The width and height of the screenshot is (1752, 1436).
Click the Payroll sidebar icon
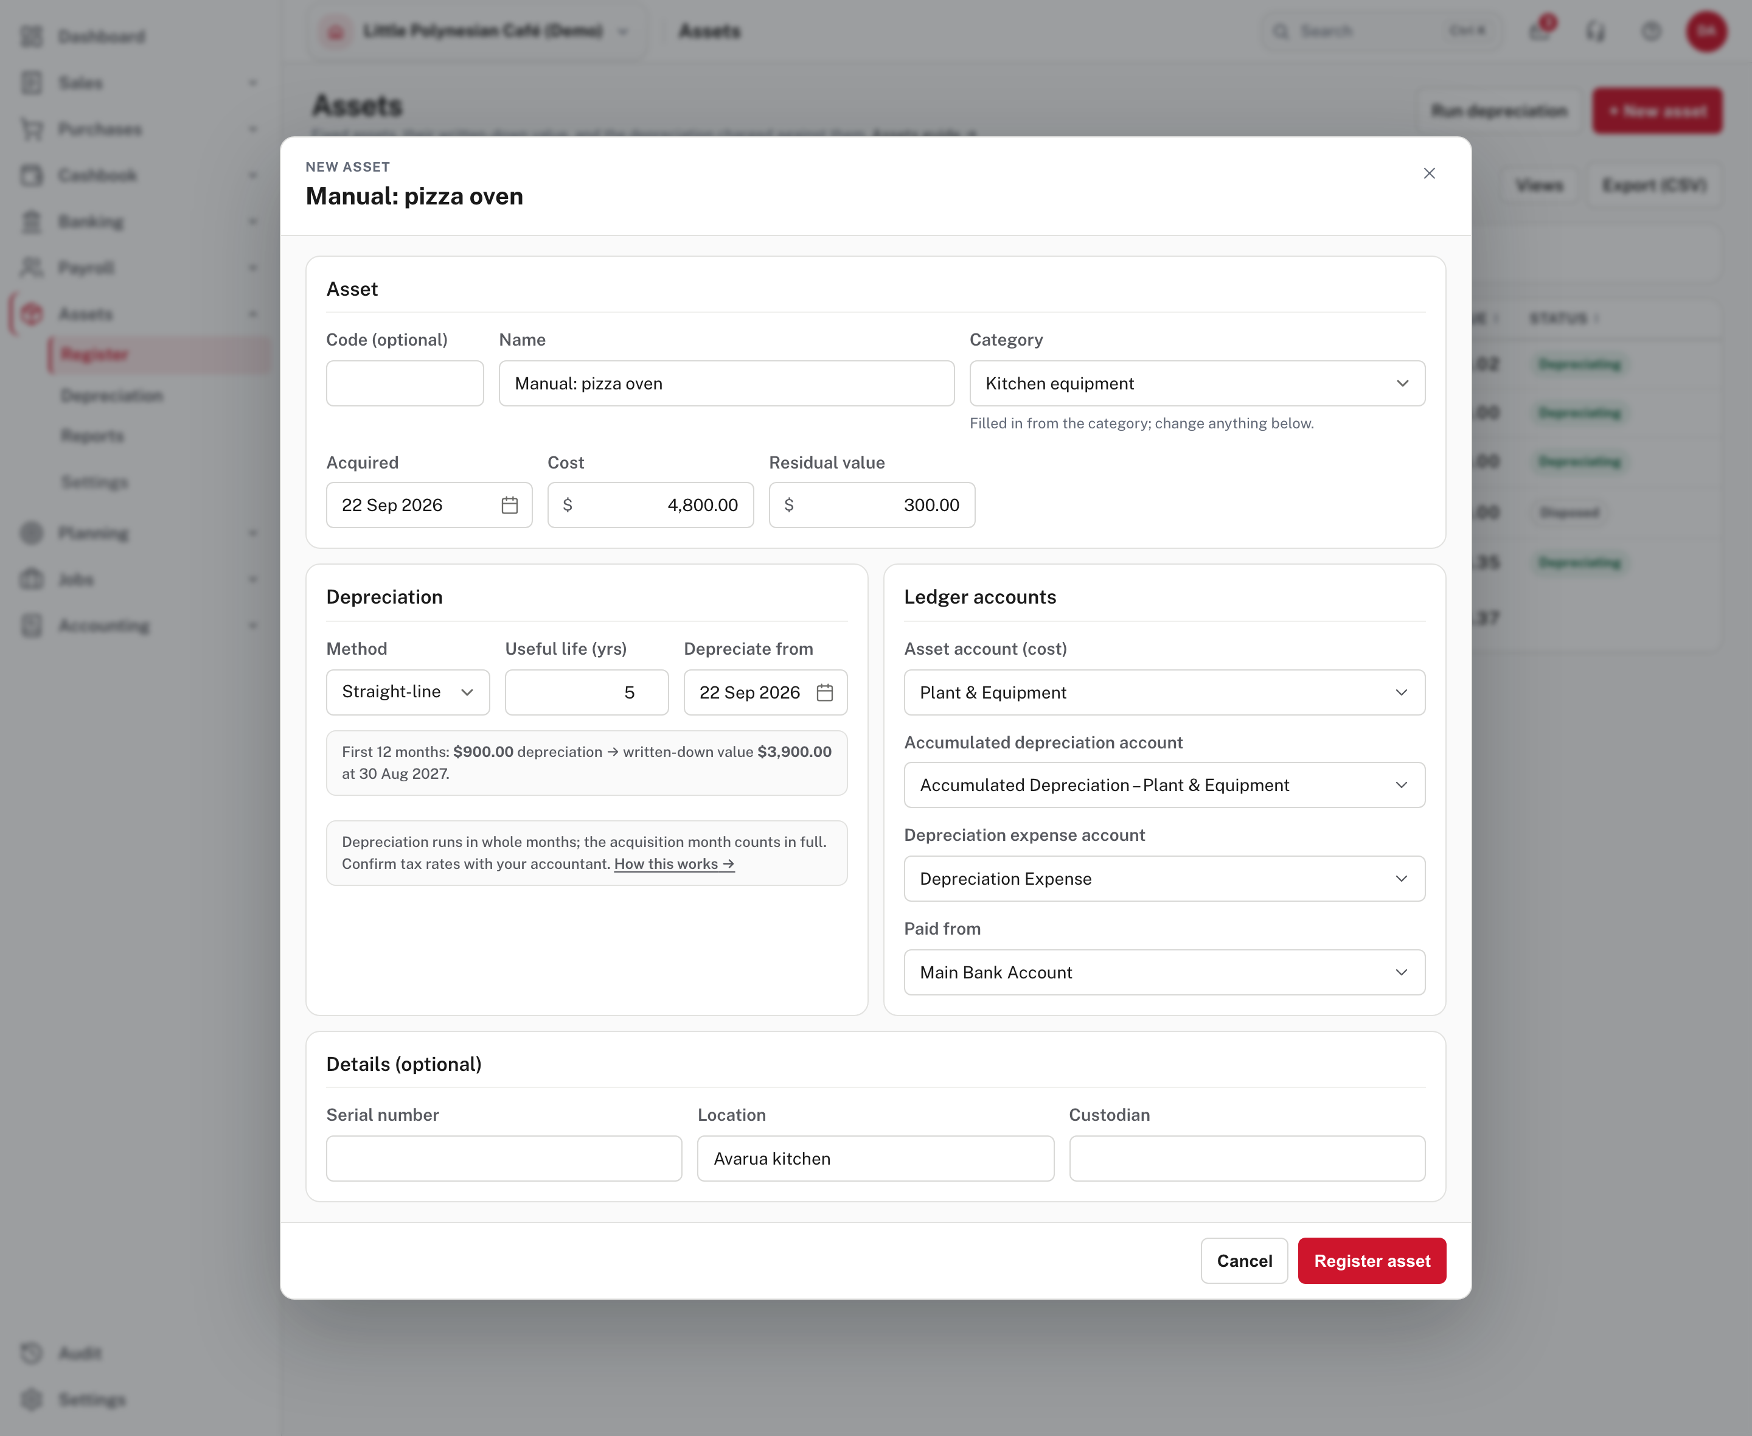(32, 268)
